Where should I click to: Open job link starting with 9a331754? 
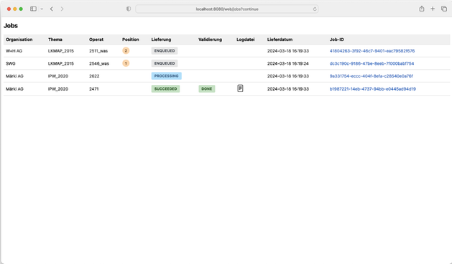tap(371, 76)
